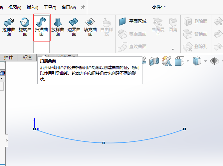Click the 直纹曲面 ruled surface tool

click(132, 46)
